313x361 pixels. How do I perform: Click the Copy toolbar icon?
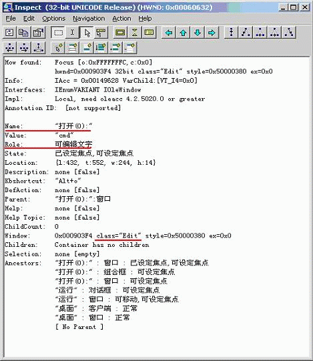(x=24, y=33)
